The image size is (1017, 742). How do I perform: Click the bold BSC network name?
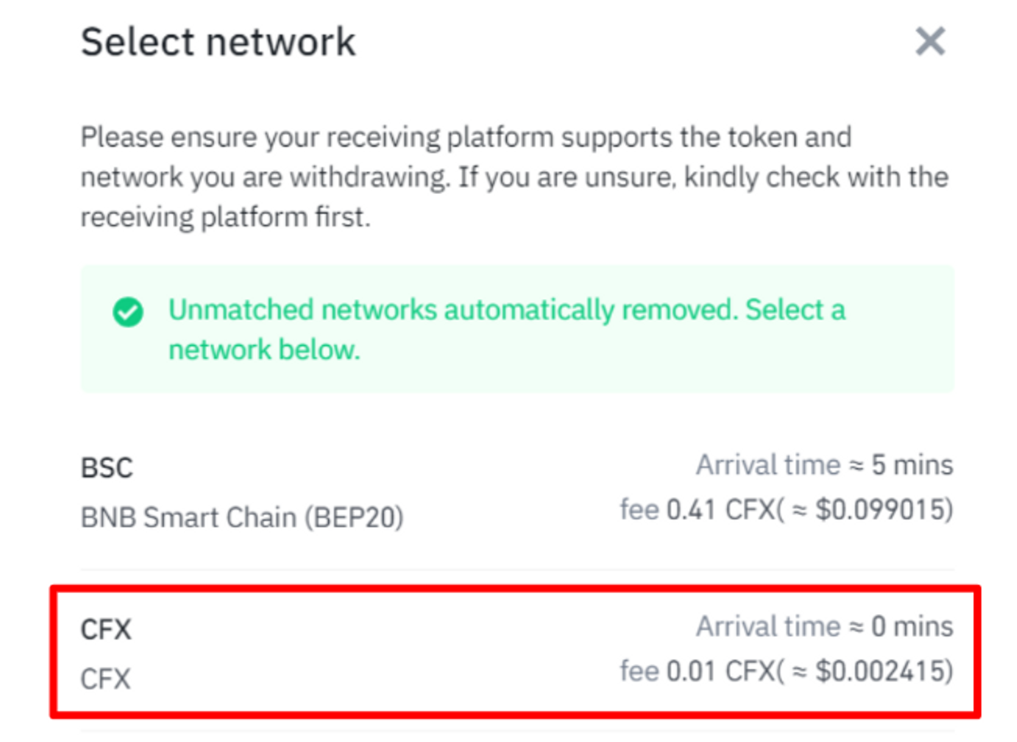coord(107,468)
